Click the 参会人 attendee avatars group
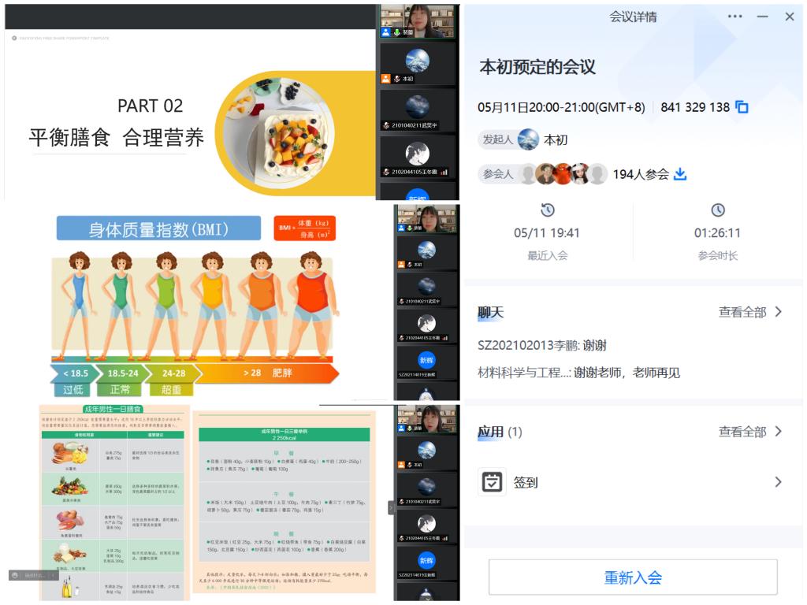The image size is (807, 605). tap(563, 174)
